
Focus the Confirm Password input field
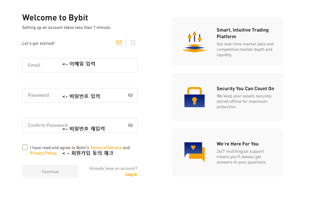coord(80,125)
